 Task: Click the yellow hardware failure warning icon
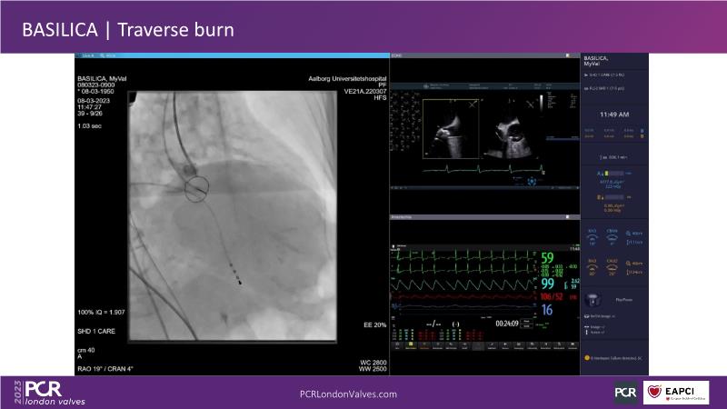(586, 359)
